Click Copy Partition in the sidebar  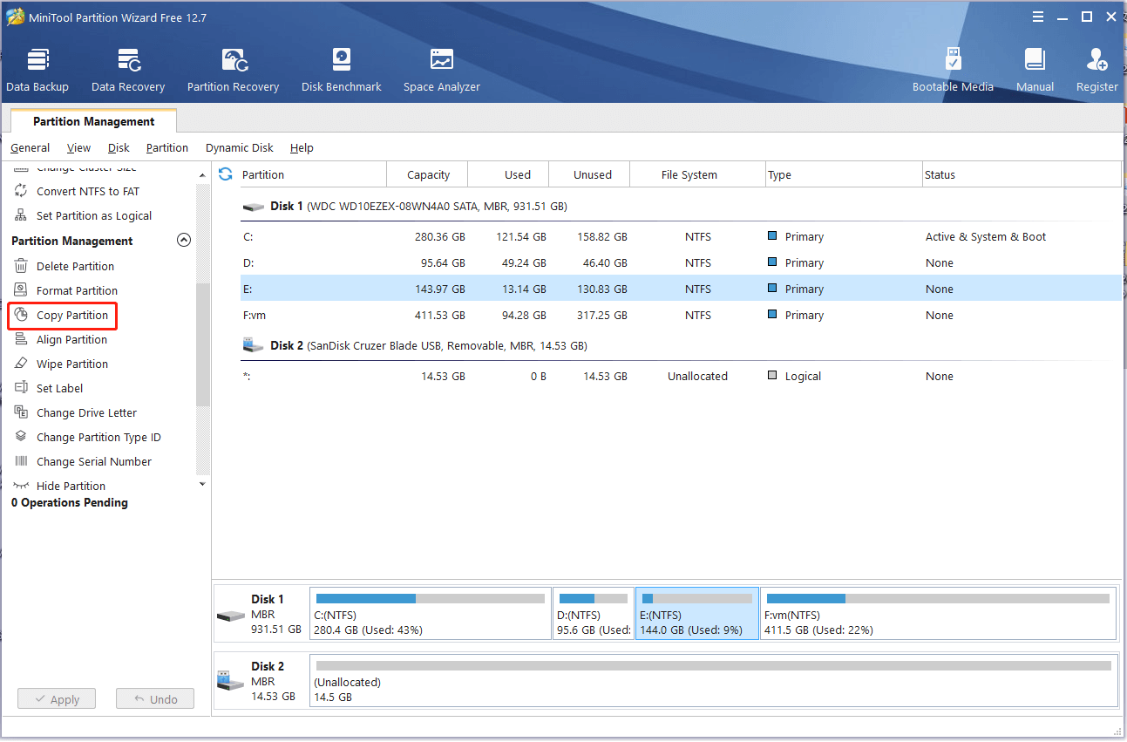point(71,316)
